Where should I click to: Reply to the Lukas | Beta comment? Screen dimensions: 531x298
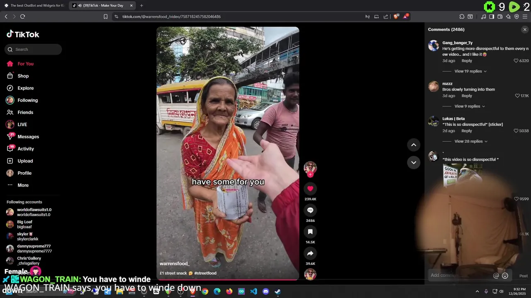467,131
